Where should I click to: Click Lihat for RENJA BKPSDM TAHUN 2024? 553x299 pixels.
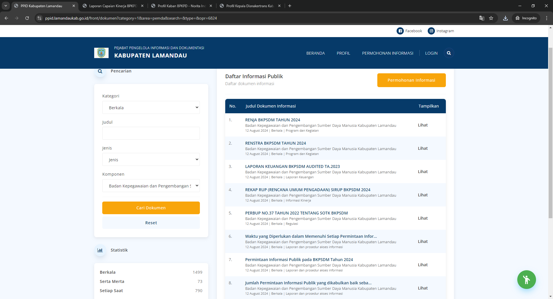(x=423, y=125)
